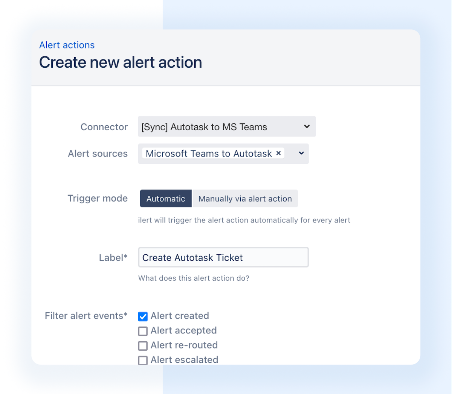
Task: Select the Manually via alert action trigger mode
Action: [245, 198]
